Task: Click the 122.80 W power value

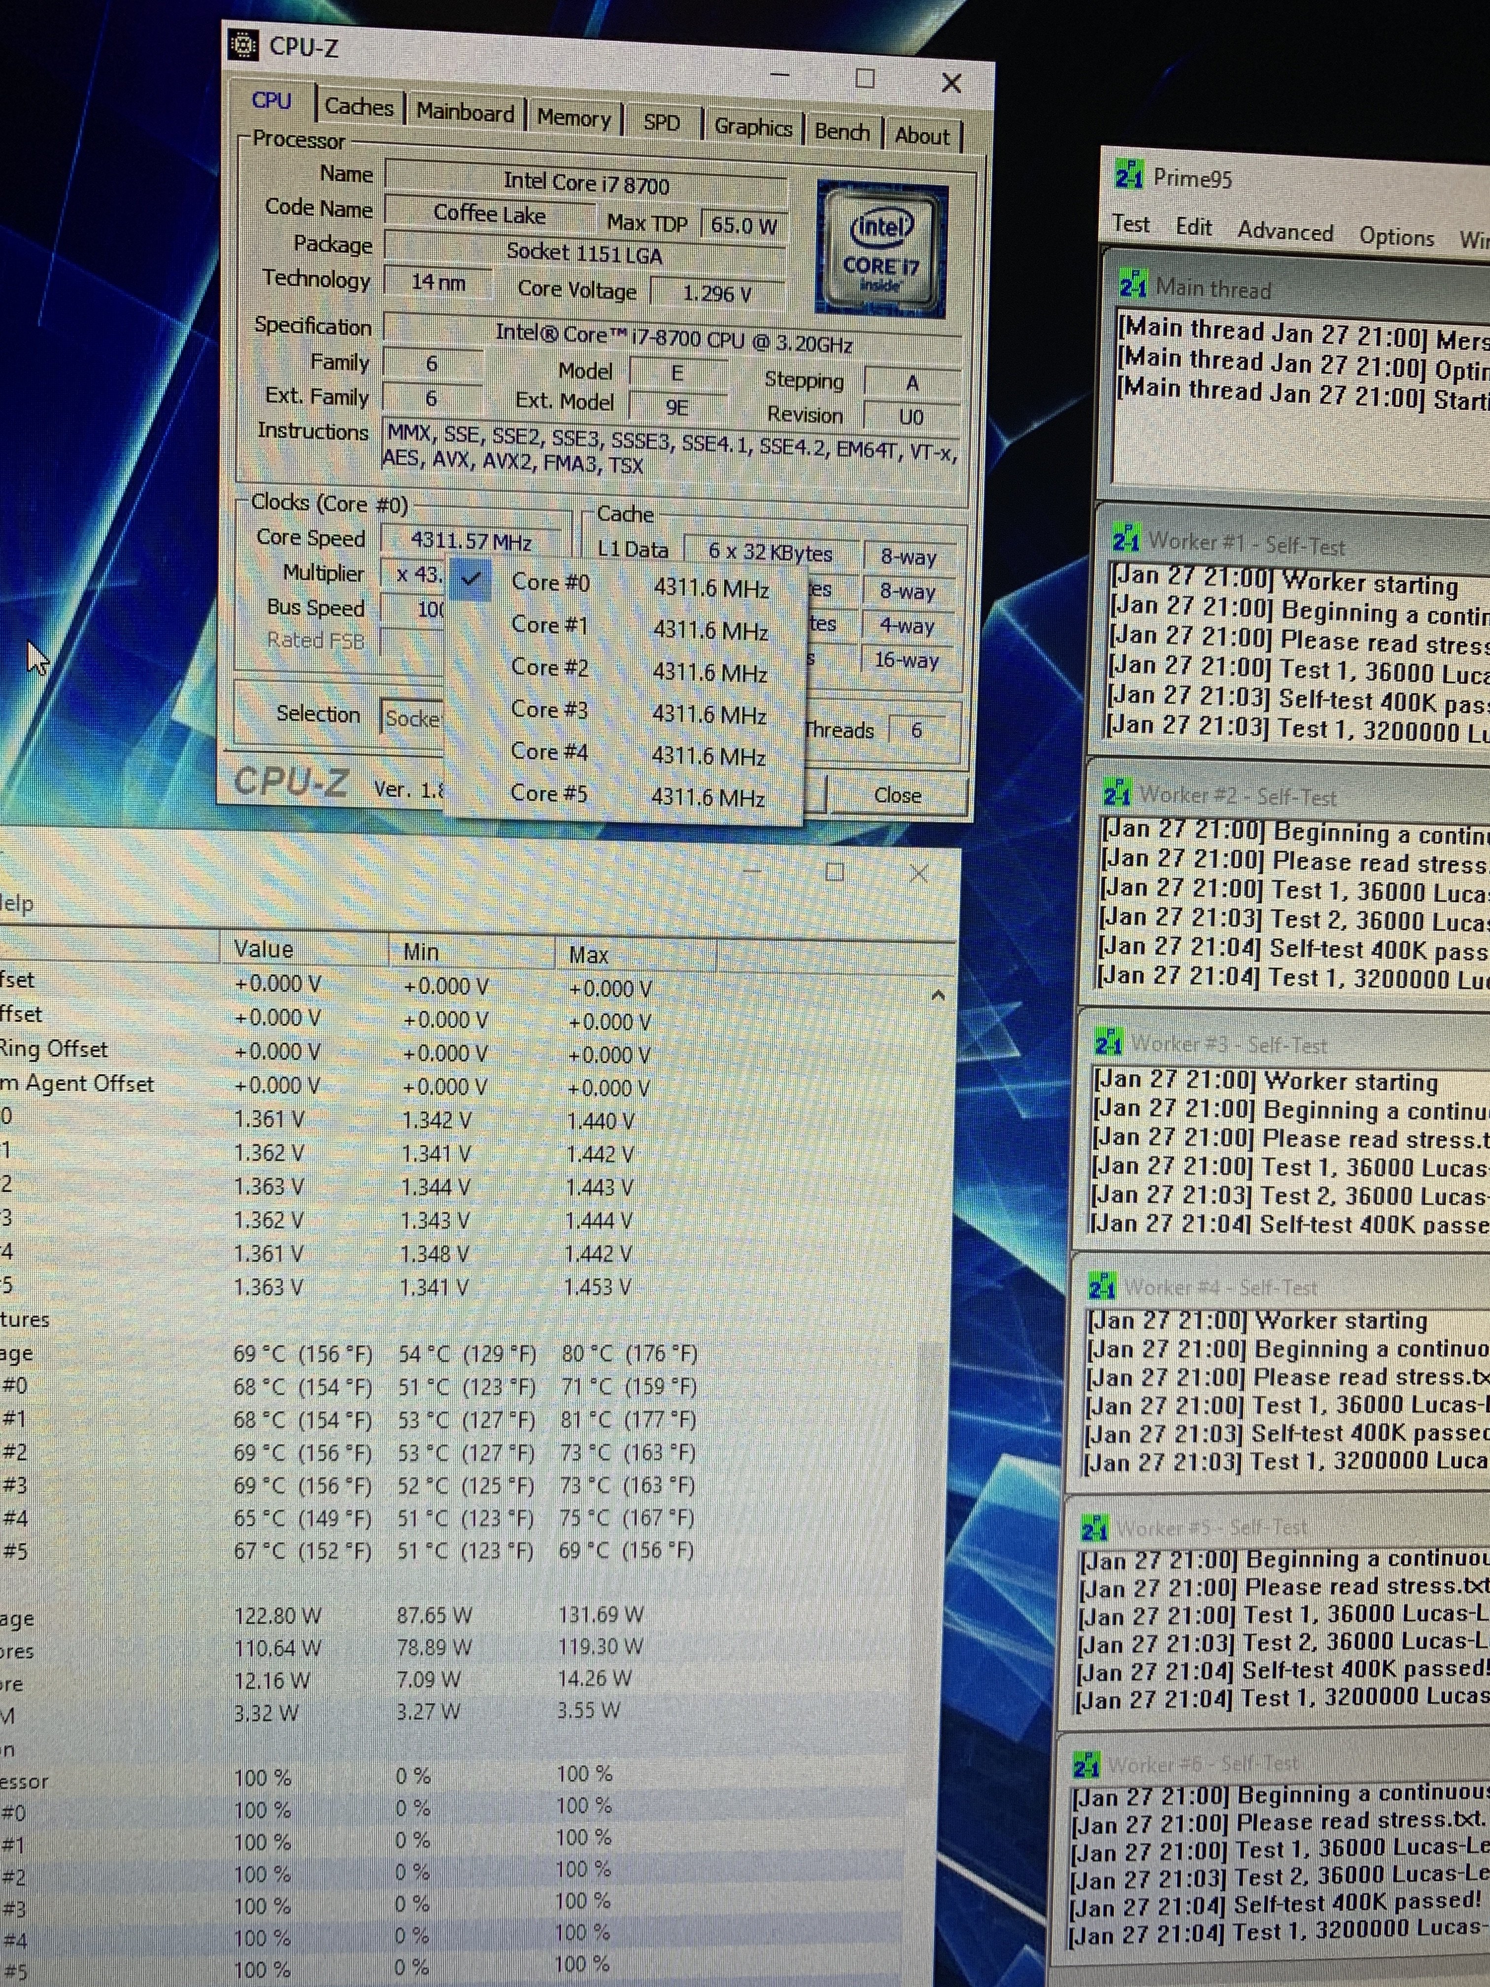Action: (x=277, y=1615)
